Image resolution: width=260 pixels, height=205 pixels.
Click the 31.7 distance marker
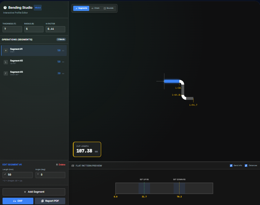coord(144,197)
